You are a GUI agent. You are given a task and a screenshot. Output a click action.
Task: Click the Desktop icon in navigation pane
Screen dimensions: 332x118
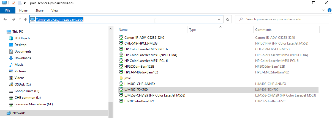click(11, 45)
